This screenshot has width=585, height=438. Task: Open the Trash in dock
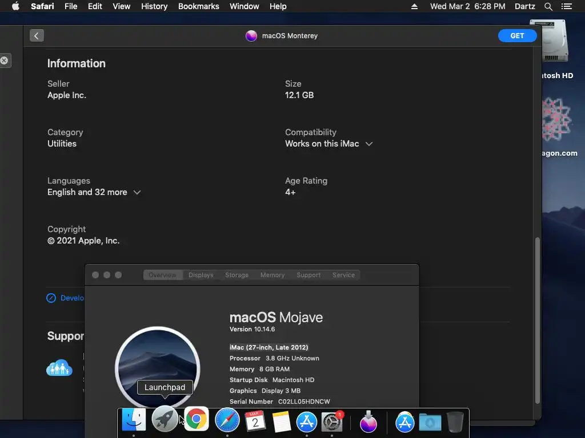tap(455, 422)
